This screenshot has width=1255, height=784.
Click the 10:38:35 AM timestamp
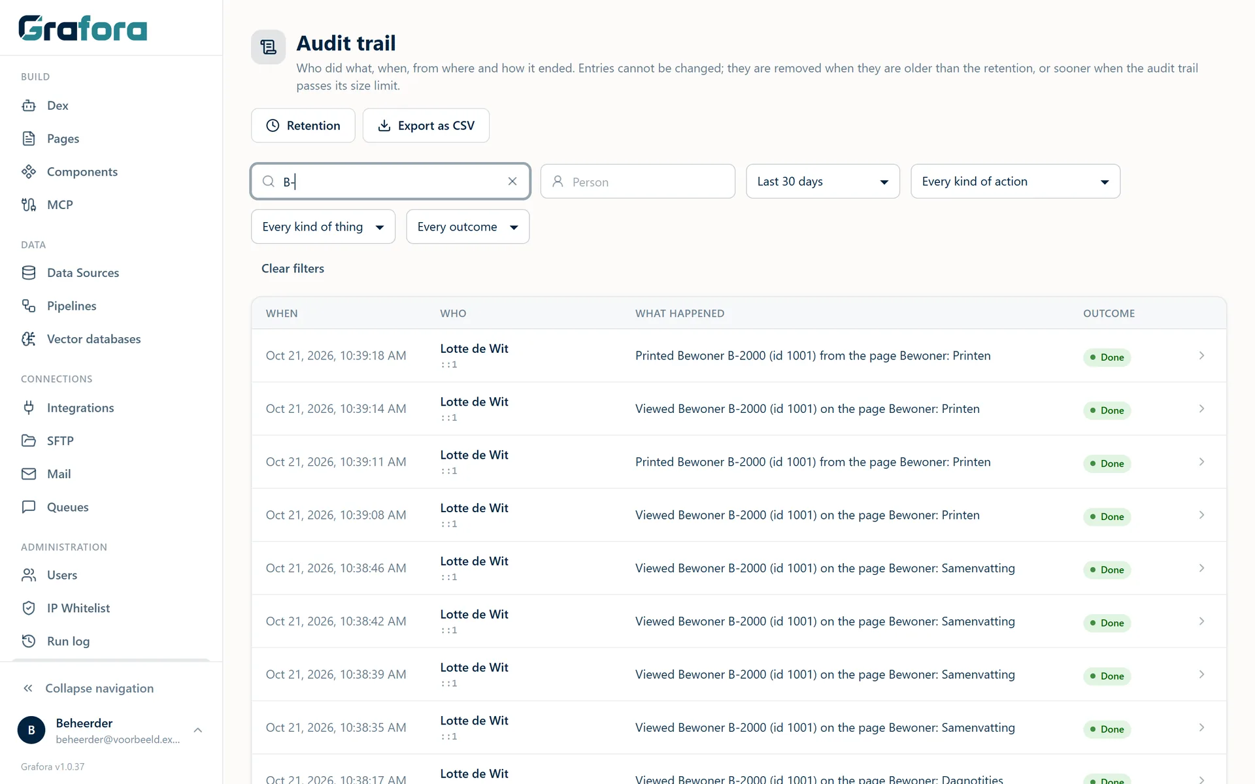[x=336, y=727]
